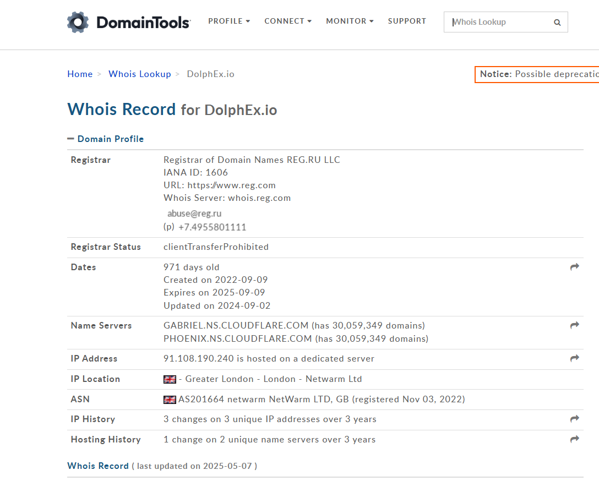Click the IP Location row label
The width and height of the screenshot is (599, 481).
pyautogui.click(x=95, y=379)
